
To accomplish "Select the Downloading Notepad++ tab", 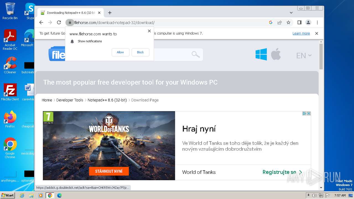I will click(x=71, y=13).
